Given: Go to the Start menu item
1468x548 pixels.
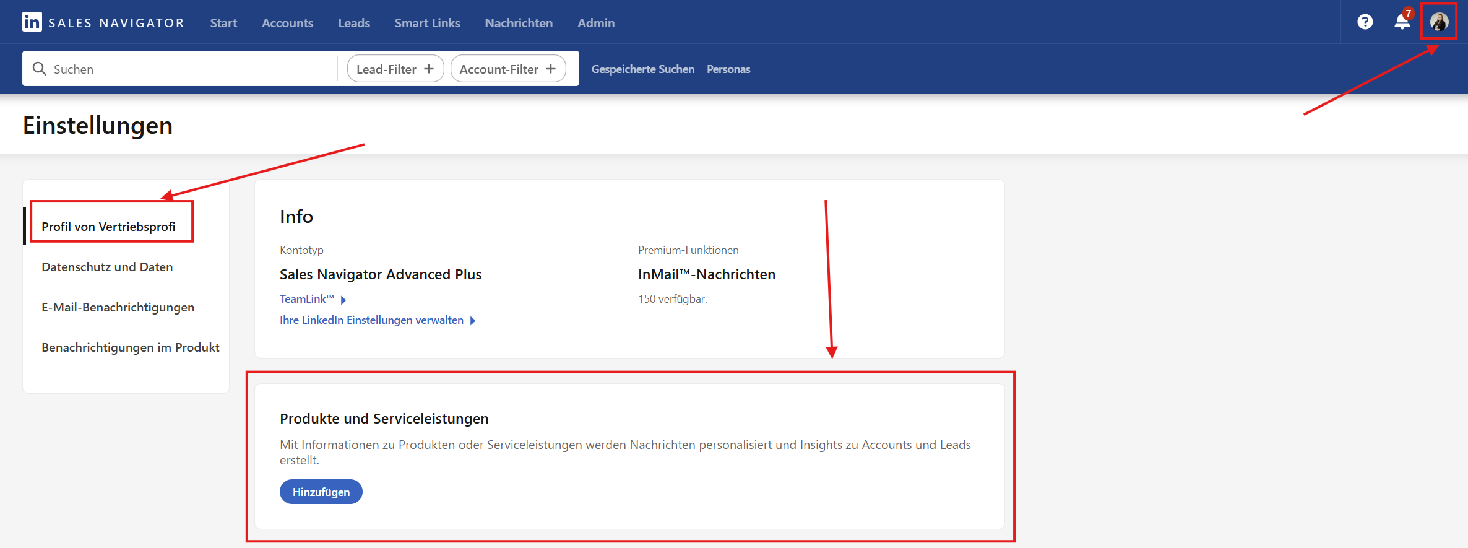Looking at the screenshot, I should click(223, 23).
